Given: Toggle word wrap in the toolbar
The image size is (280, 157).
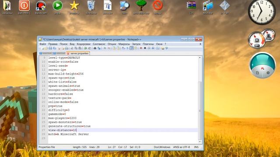Looking at the screenshot, I should pos(123,48).
